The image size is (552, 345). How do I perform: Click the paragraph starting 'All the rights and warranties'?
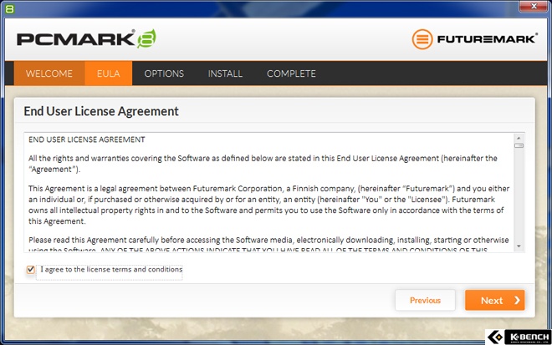pos(263,164)
